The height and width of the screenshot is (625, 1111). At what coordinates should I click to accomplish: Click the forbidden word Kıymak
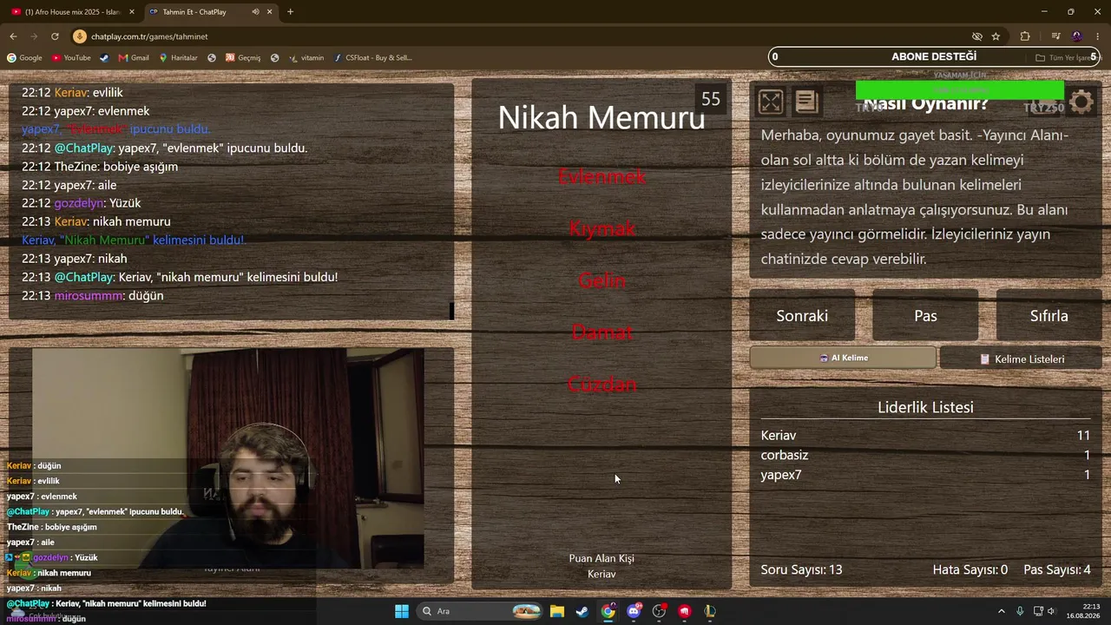[602, 228]
